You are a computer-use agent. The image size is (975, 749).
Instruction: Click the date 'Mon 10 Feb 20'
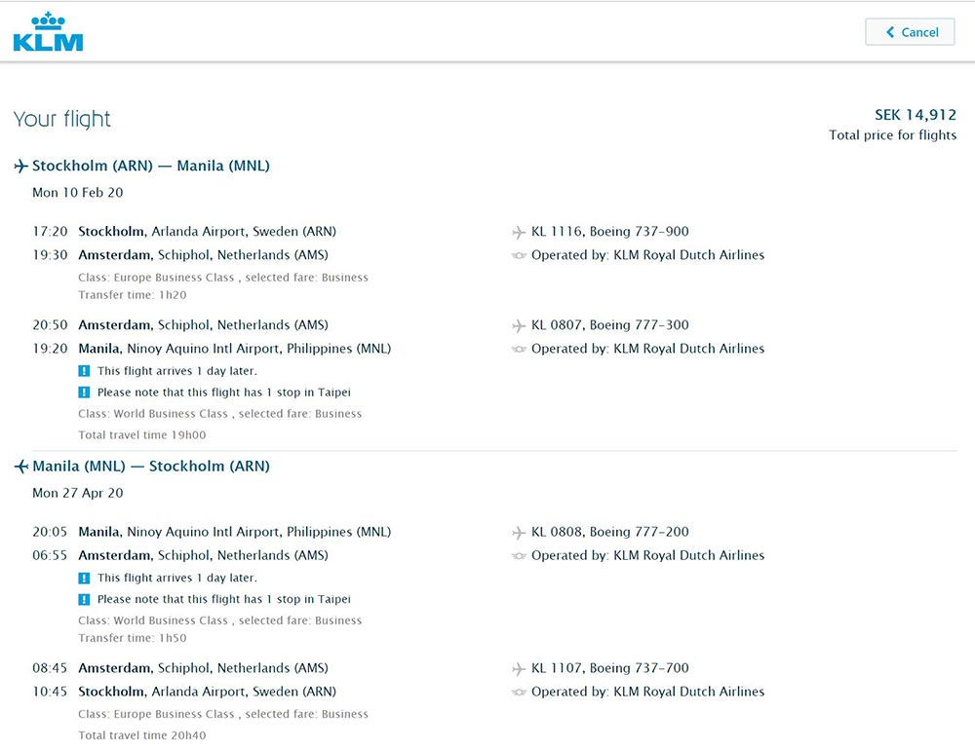[x=78, y=193]
